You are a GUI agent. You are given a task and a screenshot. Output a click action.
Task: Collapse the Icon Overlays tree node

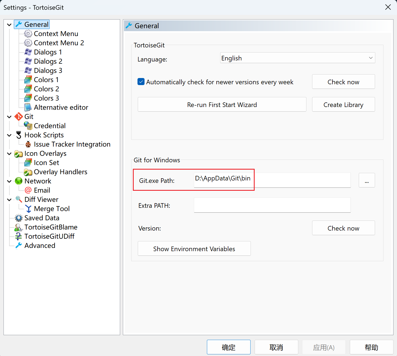pos(9,154)
